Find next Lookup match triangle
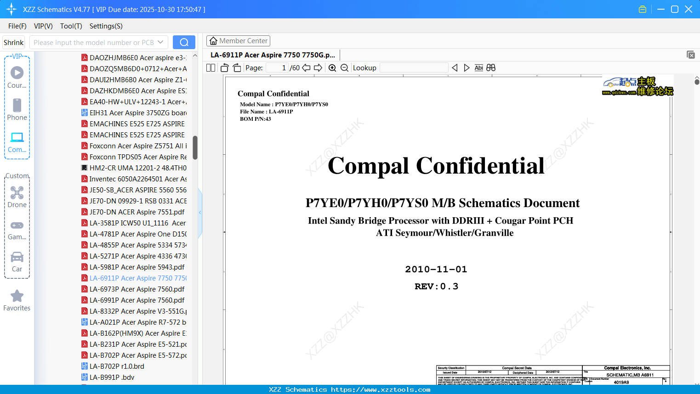700x394 pixels. 467,68
